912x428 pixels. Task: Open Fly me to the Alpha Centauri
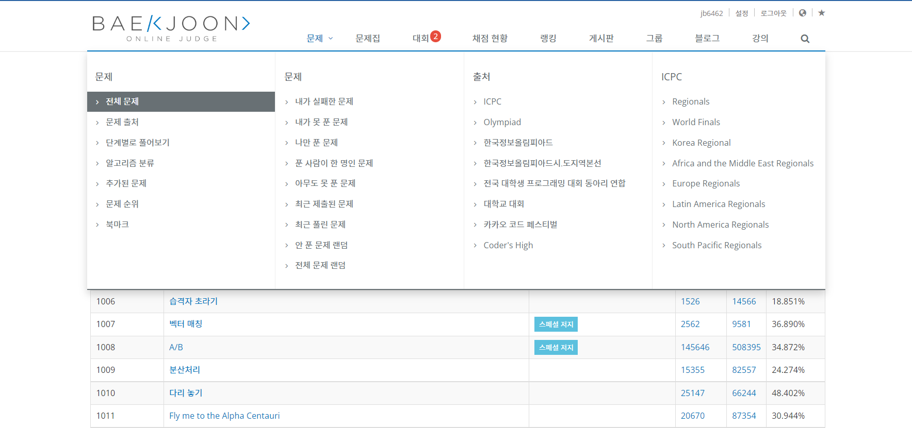coord(224,416)
